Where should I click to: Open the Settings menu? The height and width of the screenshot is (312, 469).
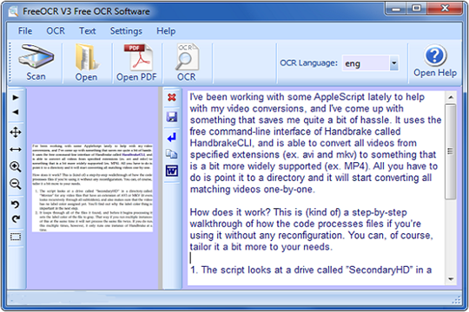click(x=126, y=30)
